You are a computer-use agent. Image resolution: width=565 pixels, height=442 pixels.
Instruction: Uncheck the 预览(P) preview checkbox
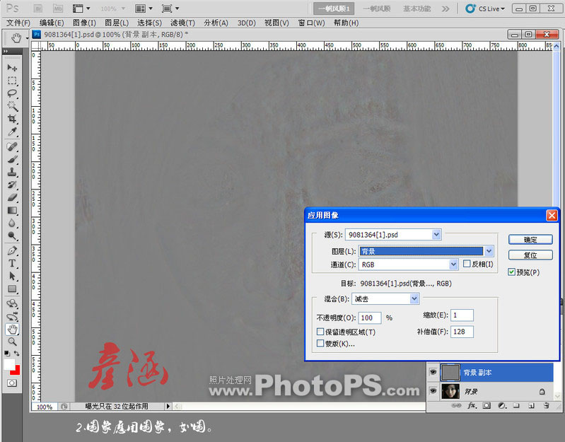512,272
